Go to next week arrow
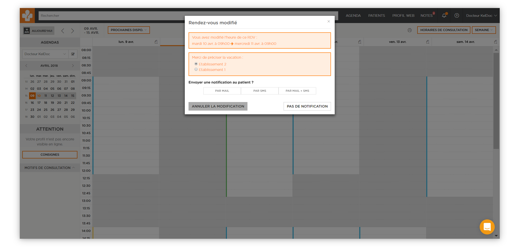Screen dimensions: 520x248 (72, 31)
